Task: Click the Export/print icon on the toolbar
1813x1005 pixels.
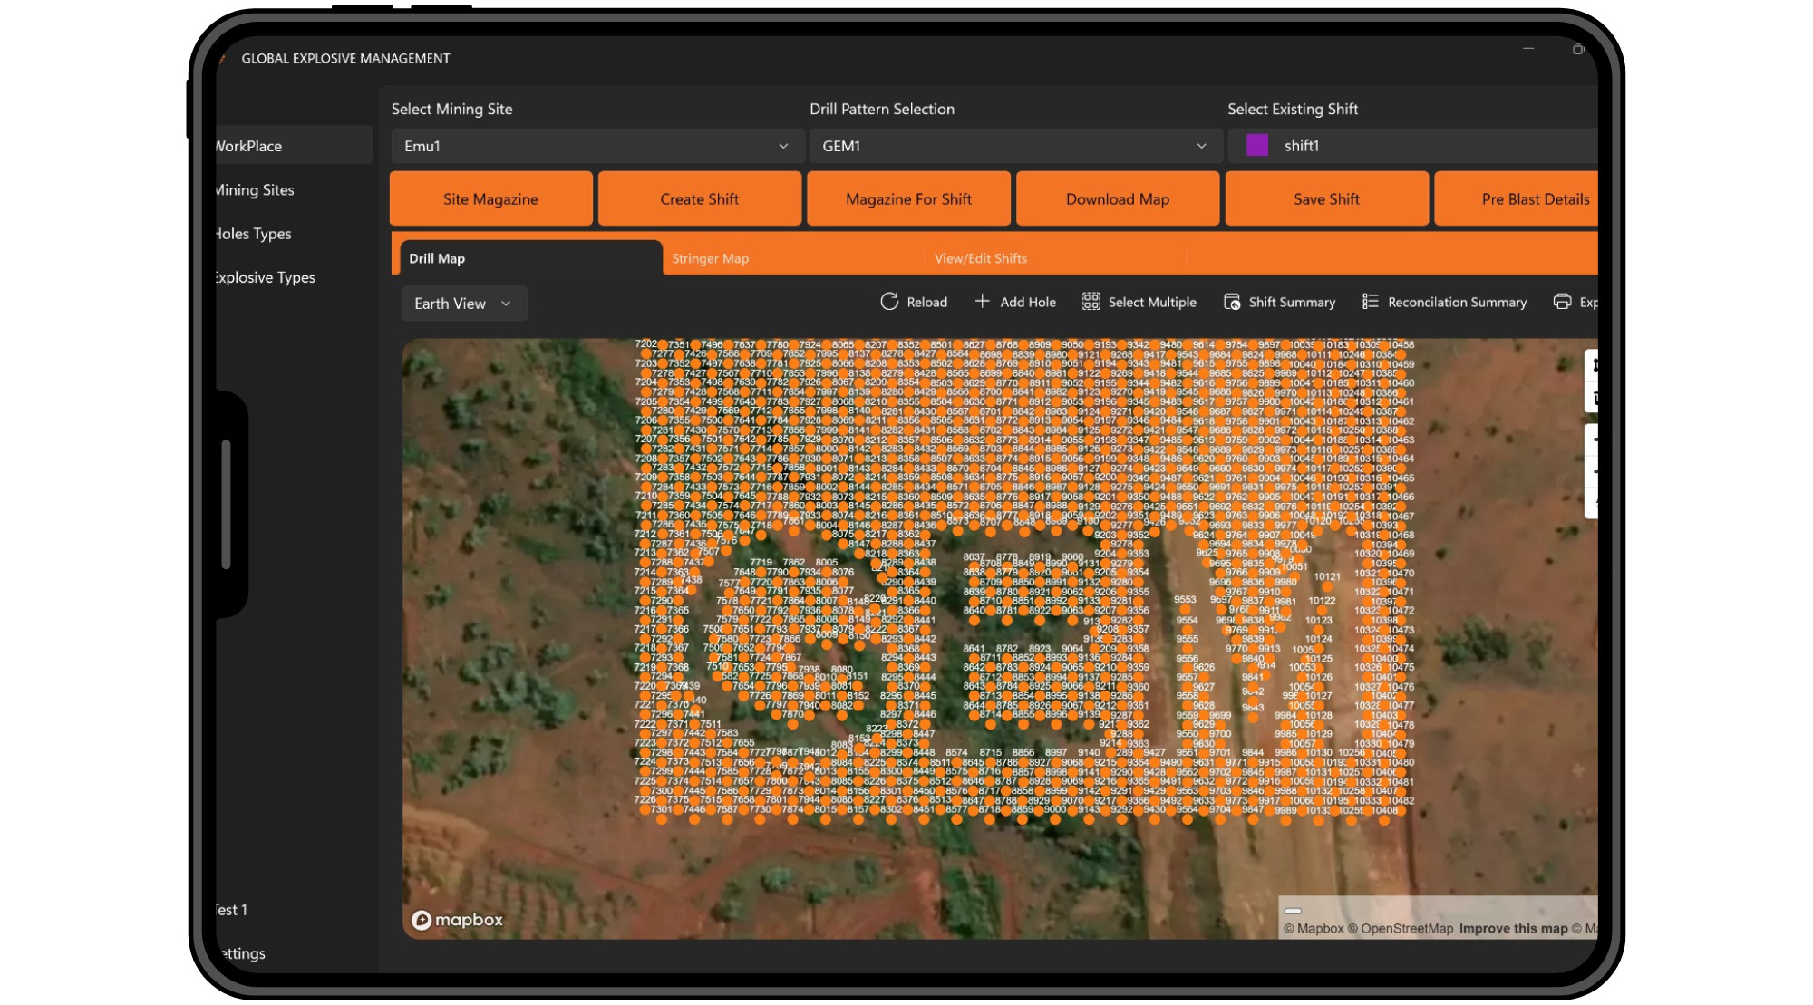Action: pyautogui.click(x=1561, y=302)
